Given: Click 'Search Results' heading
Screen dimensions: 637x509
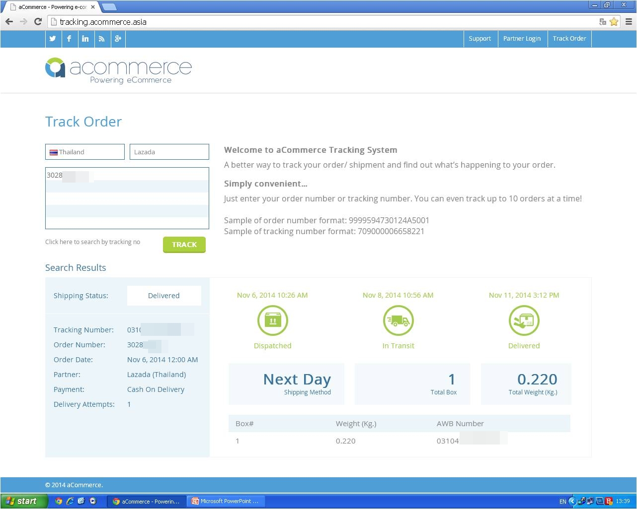Looking at the screenshot, I should (76, 268).
